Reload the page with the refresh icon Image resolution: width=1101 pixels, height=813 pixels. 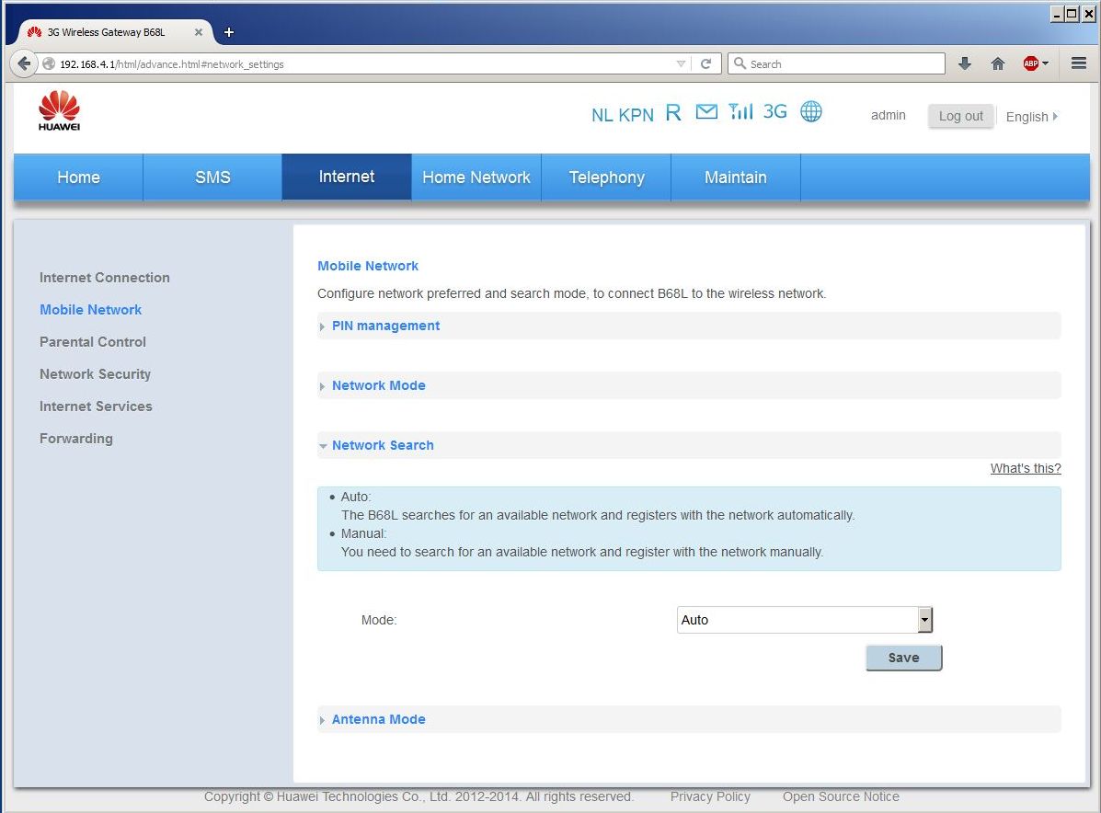pos(705,63)
